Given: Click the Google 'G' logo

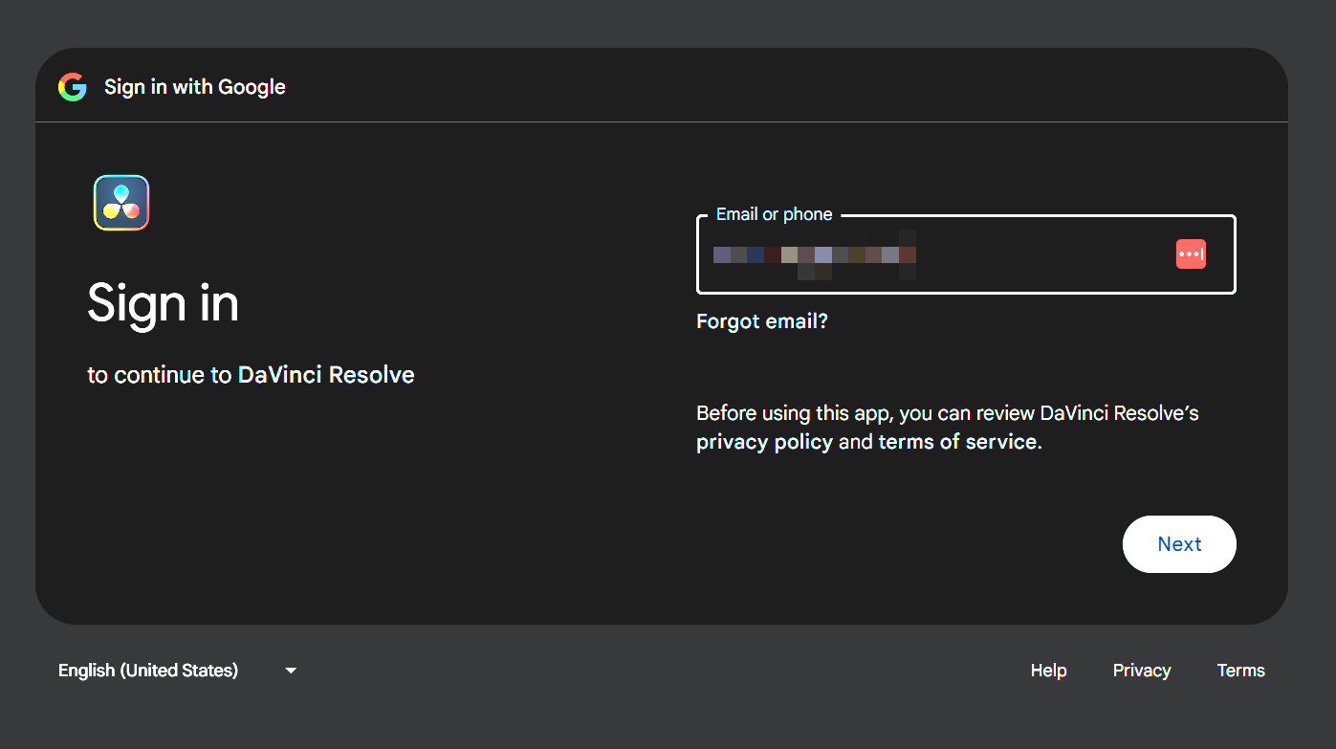Looking at the screenshot, I should pyautogui.click(x=73, y=87).
